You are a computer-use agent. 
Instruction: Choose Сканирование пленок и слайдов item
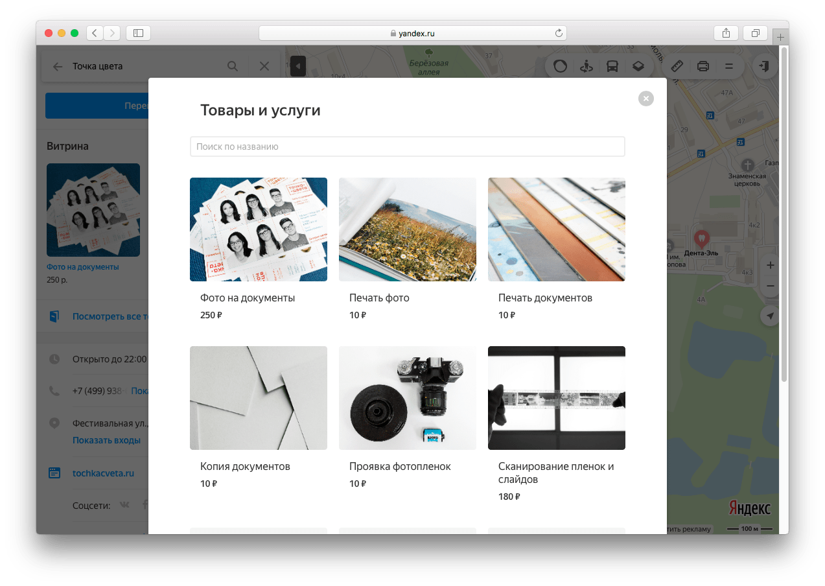point(556,473)
